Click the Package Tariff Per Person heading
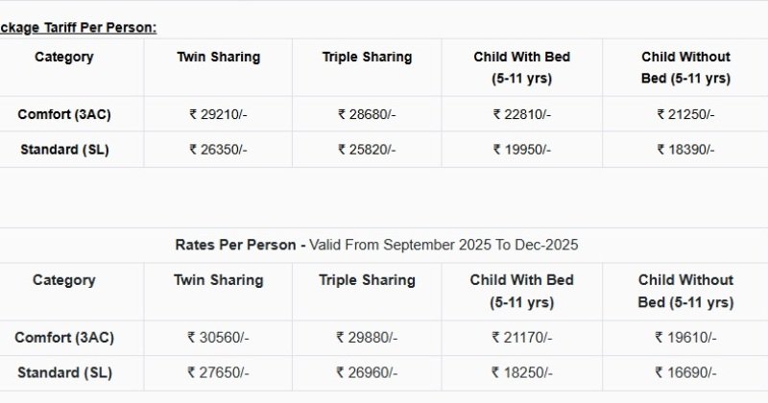The image size is (768, 403). coord(78,28)
